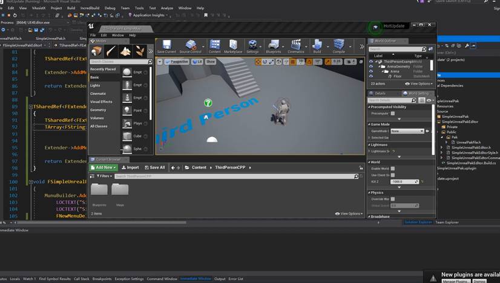Expand more Modes with double chevron
The width and height of the screenshot is (500, 283).
coord(150,51)
